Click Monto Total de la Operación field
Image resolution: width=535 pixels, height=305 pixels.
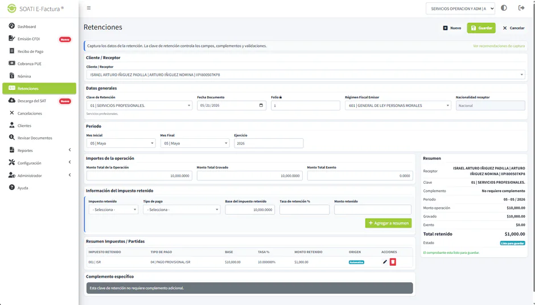point(139,176)
